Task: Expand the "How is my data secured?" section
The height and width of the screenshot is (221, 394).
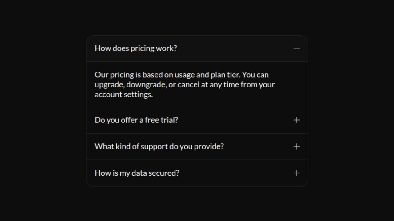Action: point(137,173)
